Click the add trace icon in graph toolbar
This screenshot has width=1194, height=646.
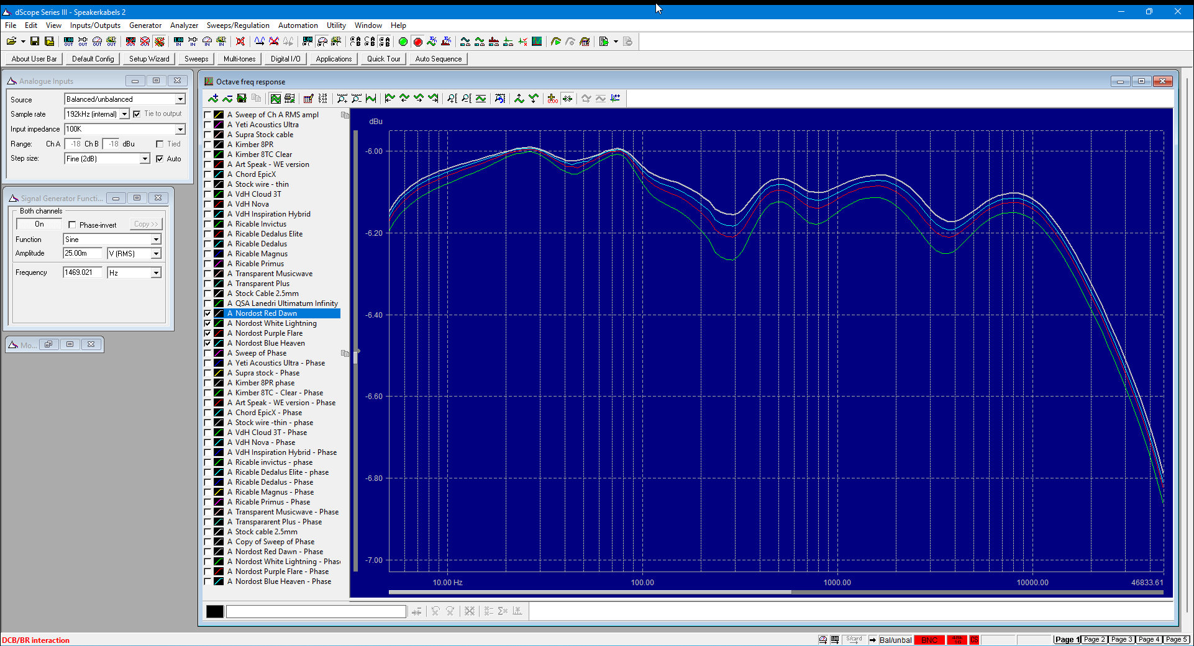click(x=213, y=99)
